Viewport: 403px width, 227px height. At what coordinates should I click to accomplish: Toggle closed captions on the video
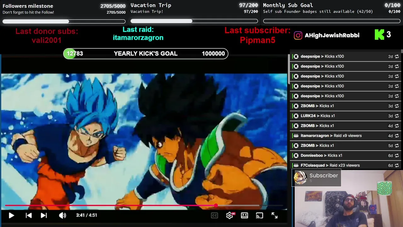pos(214,215)
